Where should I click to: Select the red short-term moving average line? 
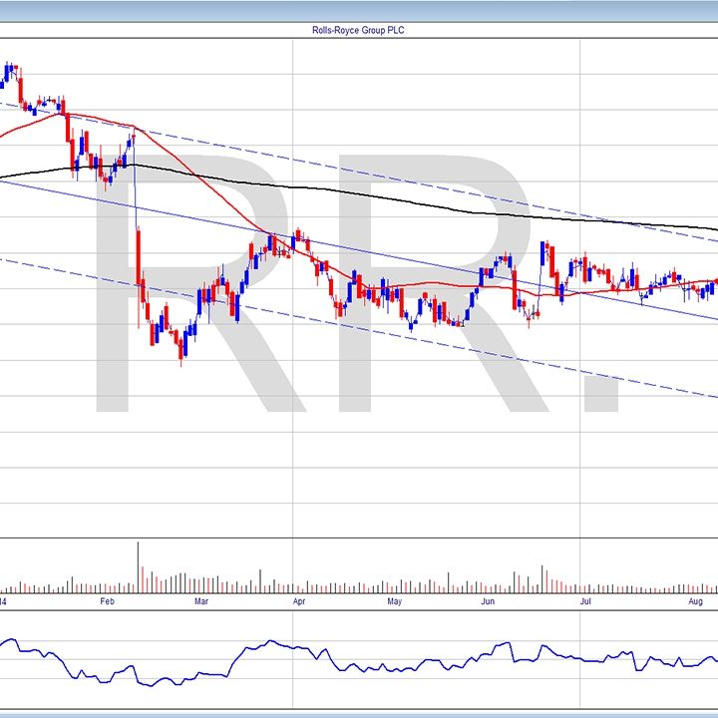[199, 172]
